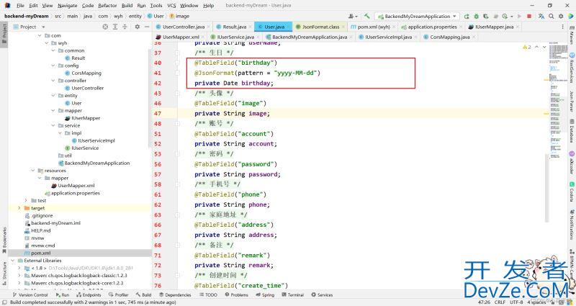The height and width of the screenshot is (306, 576).
Task: Collapse the resources folder
Action: coord(32,171)
